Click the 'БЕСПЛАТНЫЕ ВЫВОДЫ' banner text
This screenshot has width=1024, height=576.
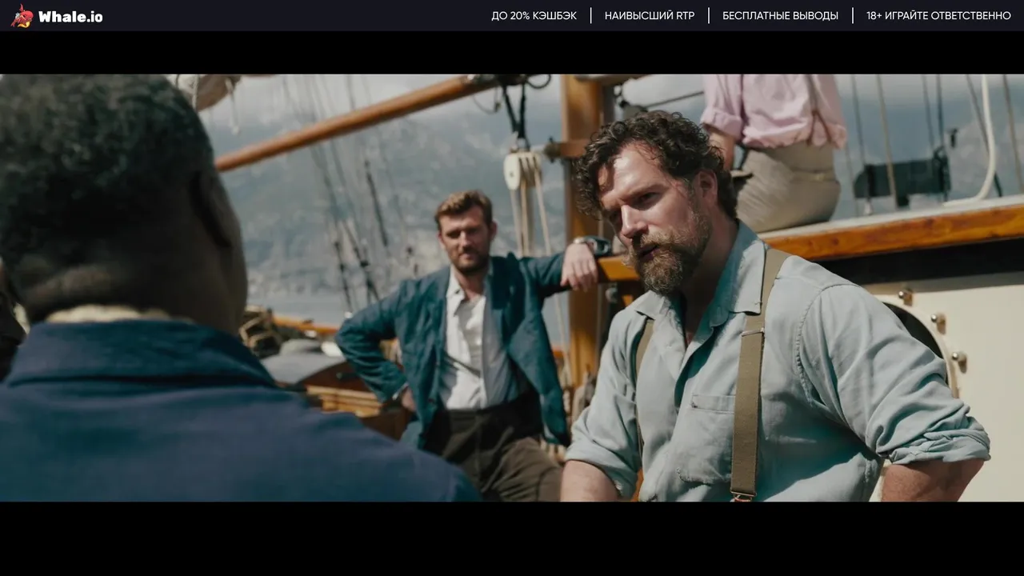[x=780, y=15]
